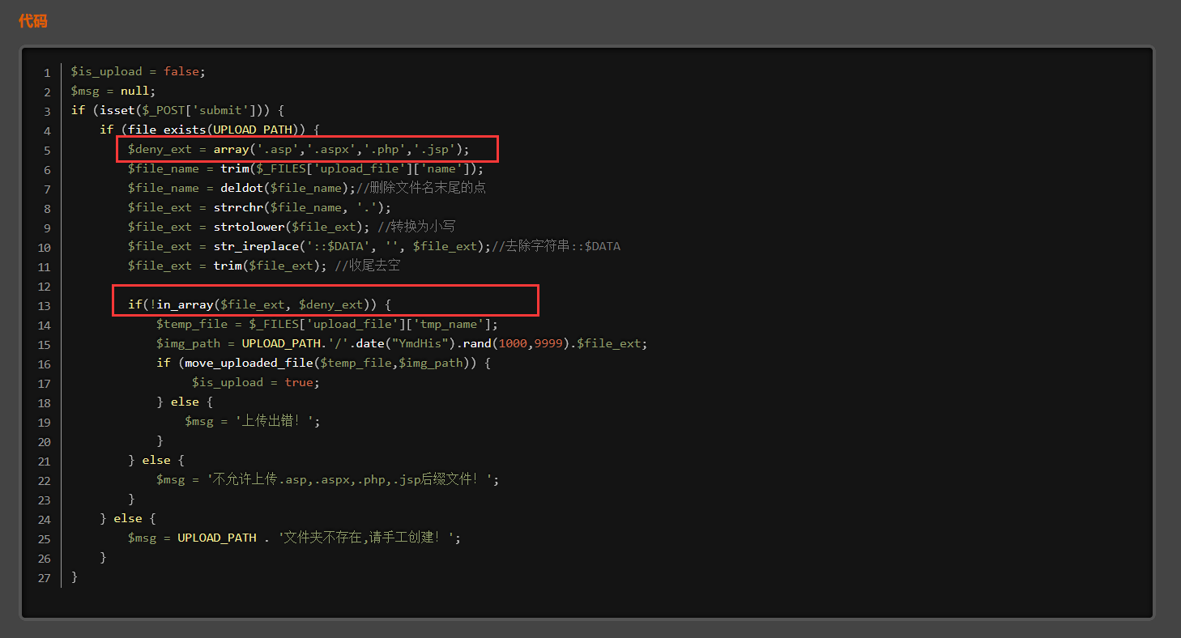The width and height of the screenshot is (1181, 638).
Task: Click the trim($file_ext) line
Action: (227, 266)
